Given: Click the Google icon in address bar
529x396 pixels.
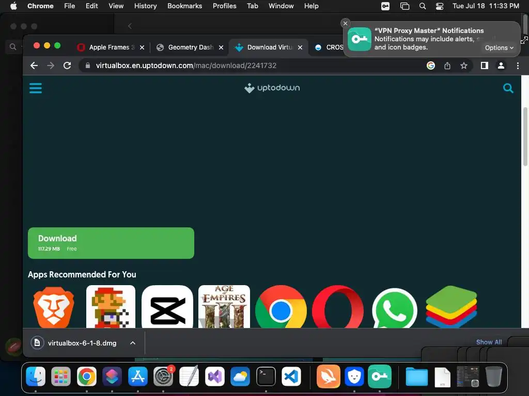Looking at the screenshot, I should [431, 65].
